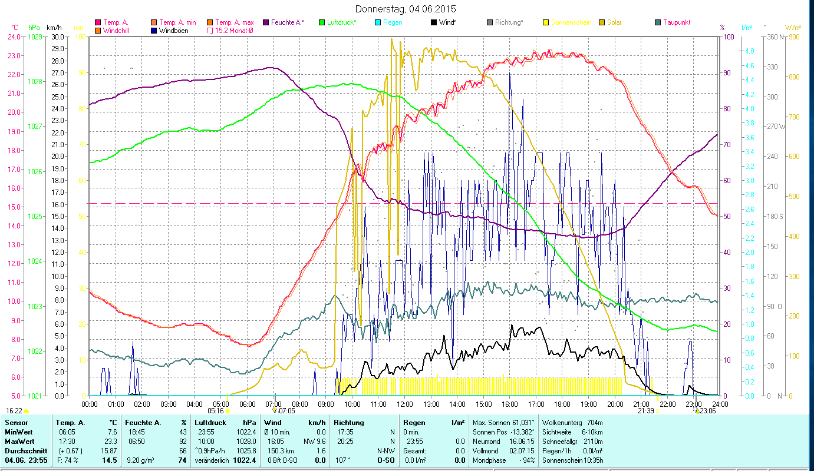Click the pink Temp. A. legend swatch
This screenshot has height=471, width=814.
[x=98, y=22]
